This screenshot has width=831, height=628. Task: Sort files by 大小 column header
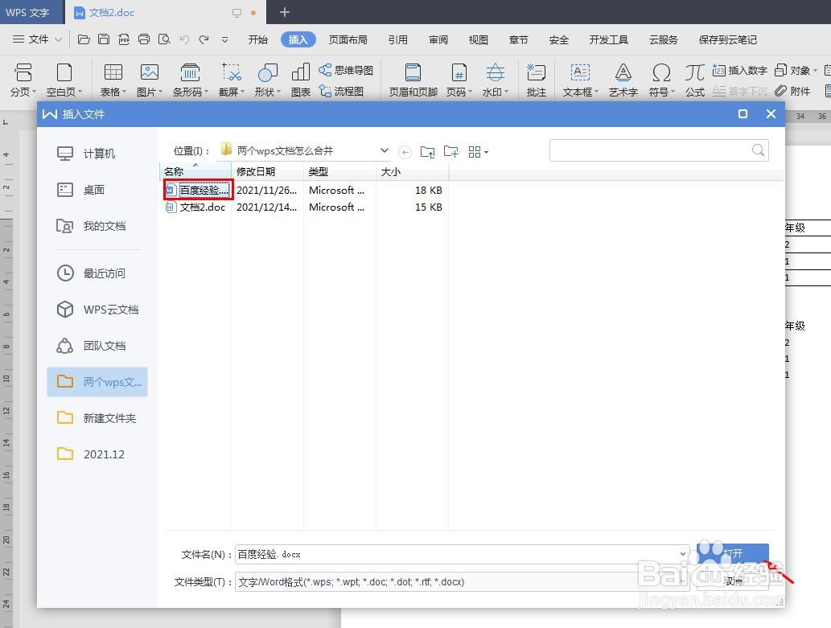[412, 172]
